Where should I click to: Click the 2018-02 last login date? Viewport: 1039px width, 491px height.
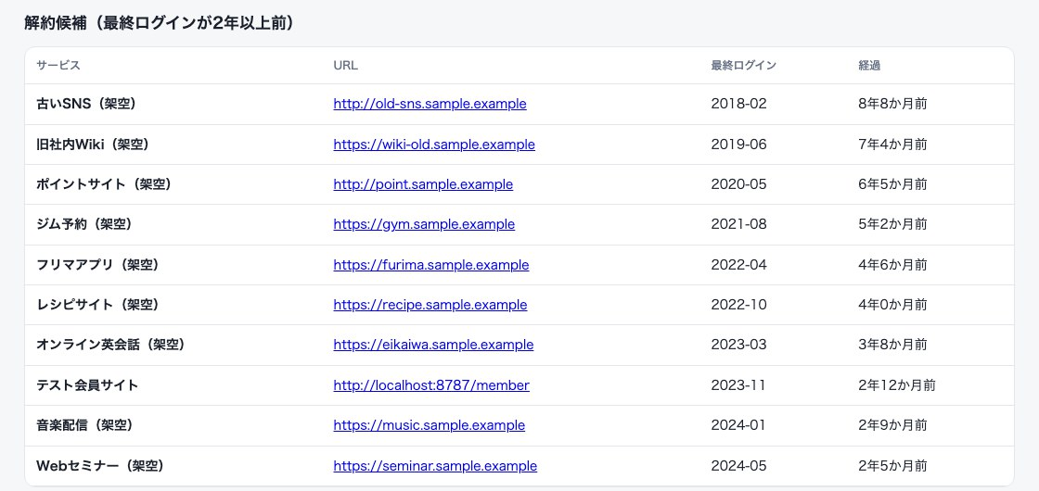click(x=738, y=104)
